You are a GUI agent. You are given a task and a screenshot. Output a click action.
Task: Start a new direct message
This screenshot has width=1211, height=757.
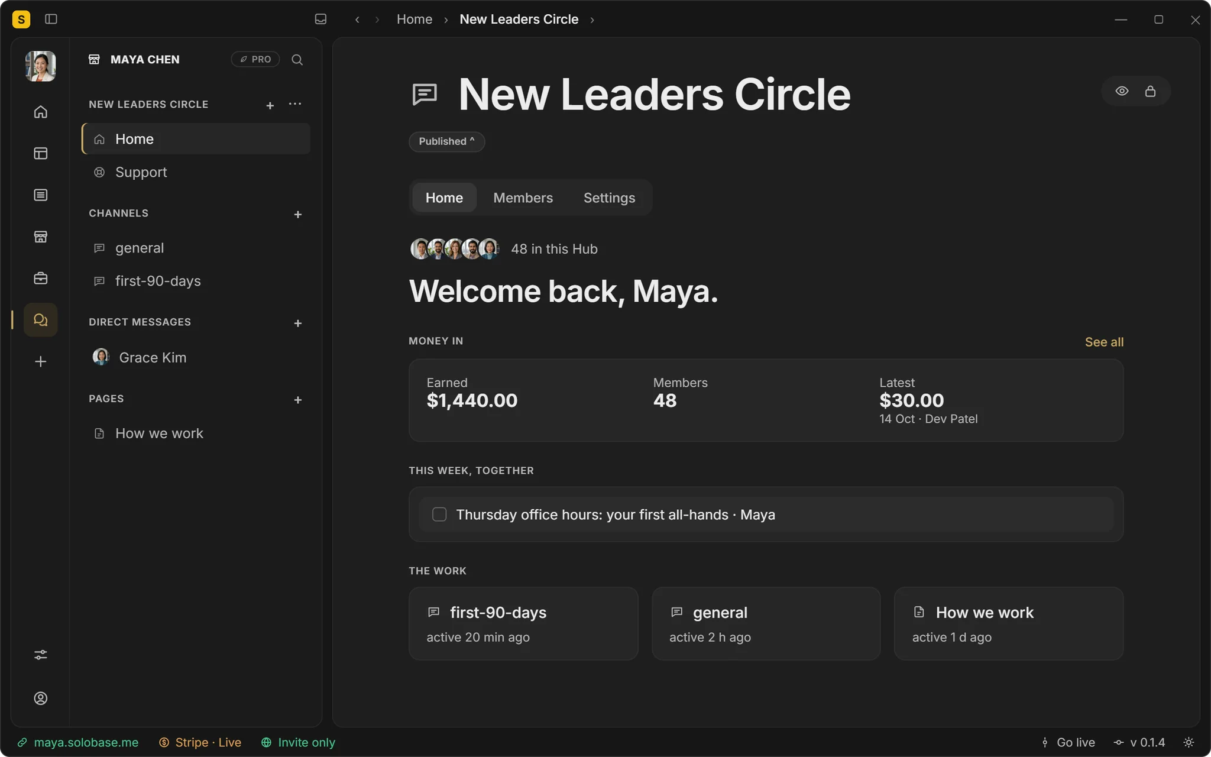[x=298, y=323]
